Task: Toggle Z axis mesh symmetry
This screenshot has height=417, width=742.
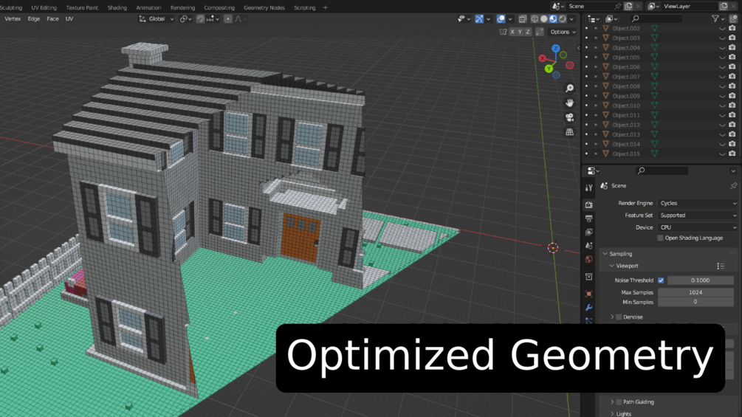Action: tap(527, 32)
